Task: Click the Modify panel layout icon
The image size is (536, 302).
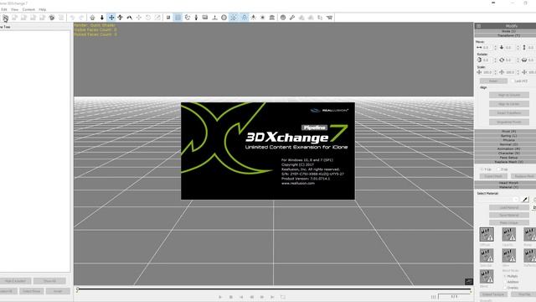Action: click(x=478, y=26)
